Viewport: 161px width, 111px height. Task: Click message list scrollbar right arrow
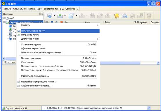(158, 63)
